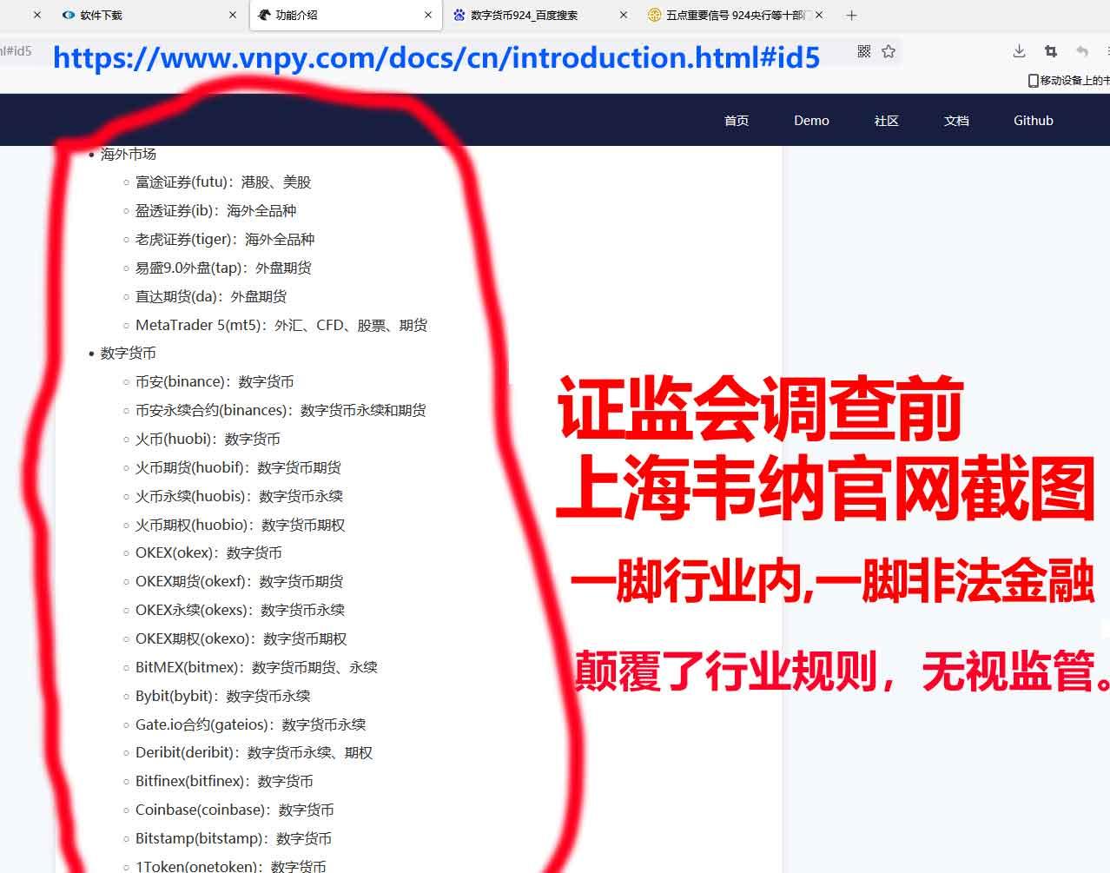Switch to the 数字货币924_百度搜索 tab

[x=521, y=15]
